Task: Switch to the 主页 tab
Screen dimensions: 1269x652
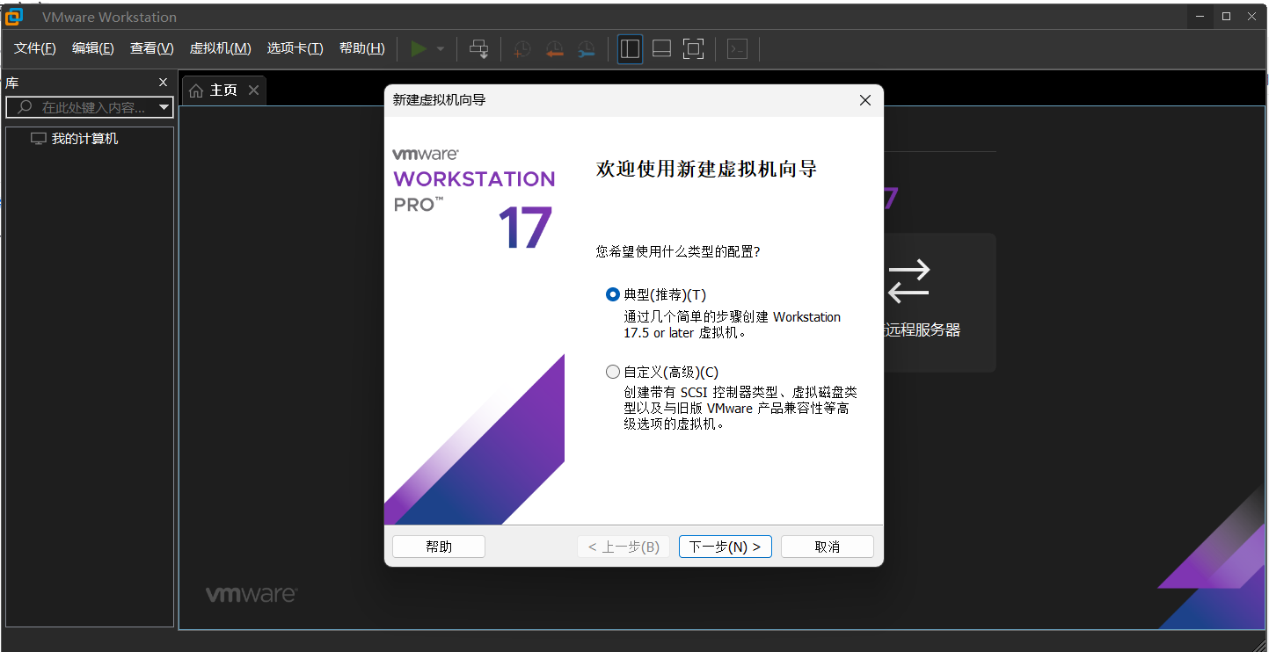Action: pos(223,91)
